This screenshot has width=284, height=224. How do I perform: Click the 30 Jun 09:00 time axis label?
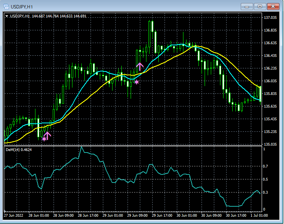[211, 216]
